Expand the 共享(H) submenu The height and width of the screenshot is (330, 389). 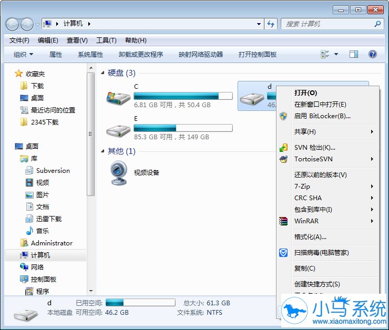372,132
